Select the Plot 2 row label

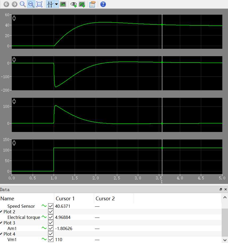(x=9, y=212)
